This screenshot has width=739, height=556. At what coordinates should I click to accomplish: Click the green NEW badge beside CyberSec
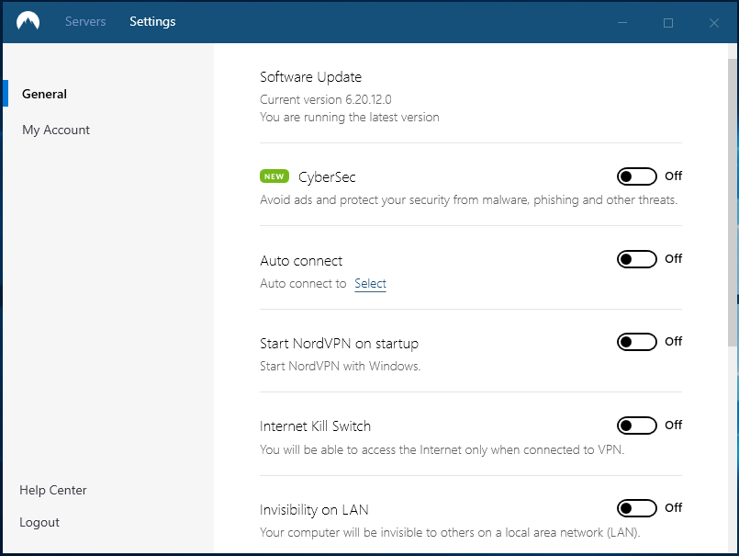tap(274, 176)
